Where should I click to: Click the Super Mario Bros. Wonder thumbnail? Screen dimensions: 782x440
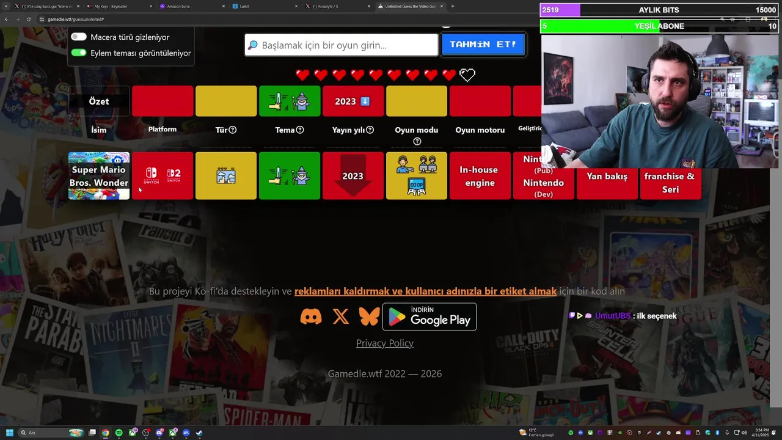(x=99, y=176)
